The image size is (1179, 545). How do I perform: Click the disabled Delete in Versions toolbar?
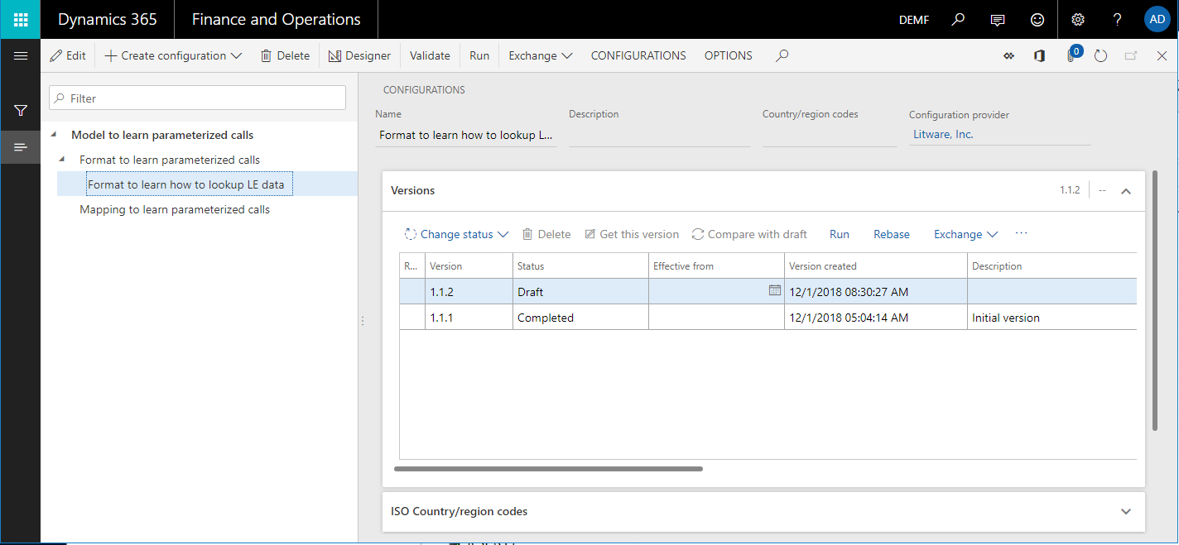546,234
